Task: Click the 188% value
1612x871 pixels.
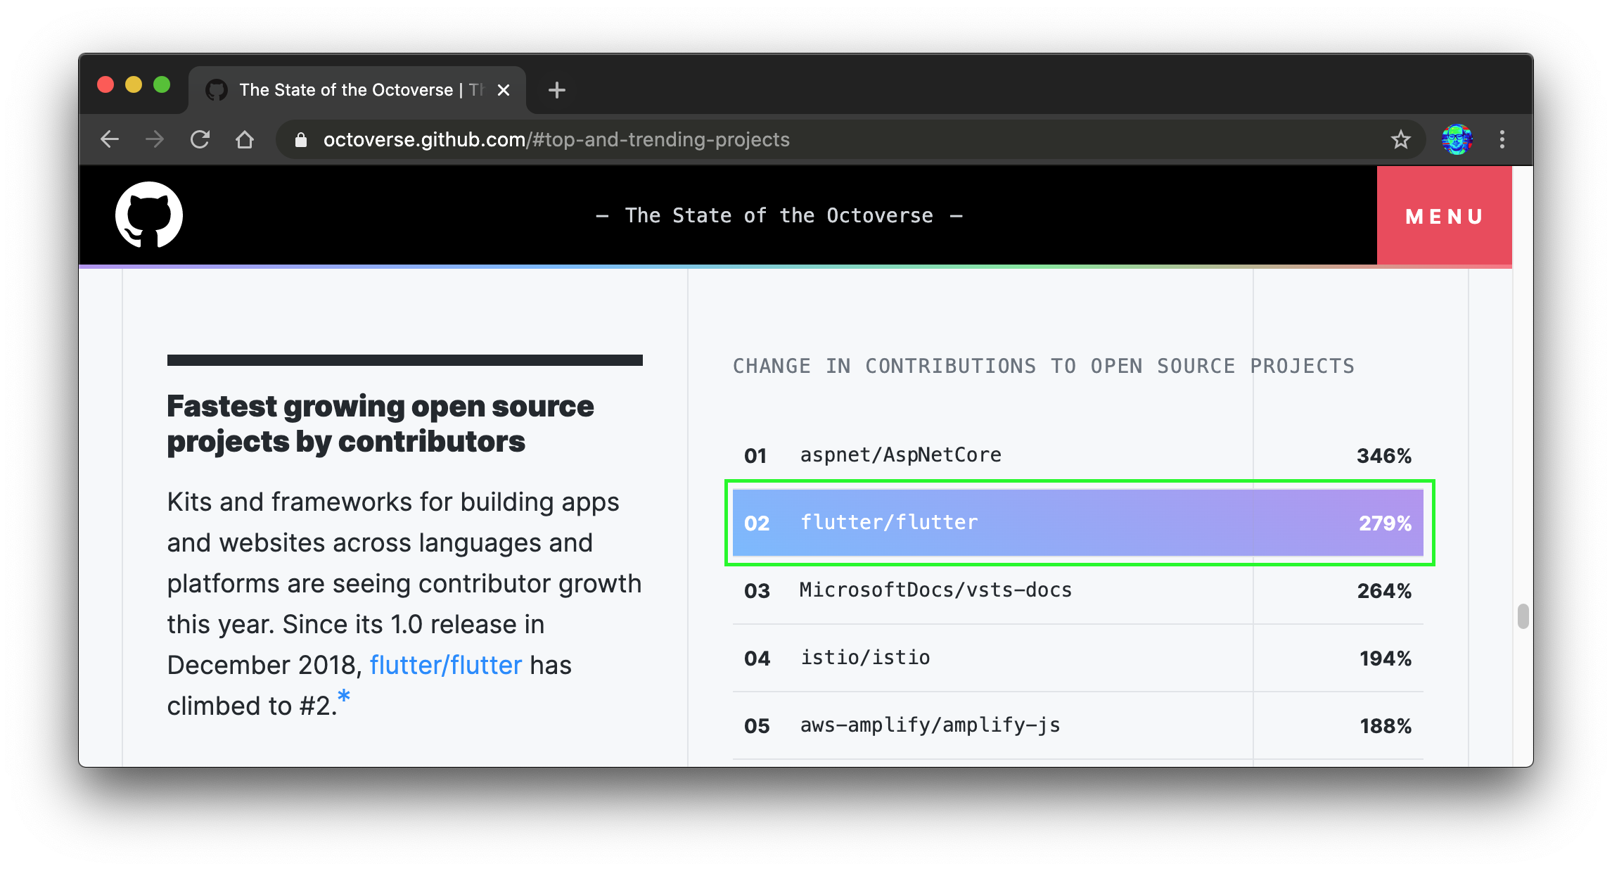Action: tap(1386, 726)
